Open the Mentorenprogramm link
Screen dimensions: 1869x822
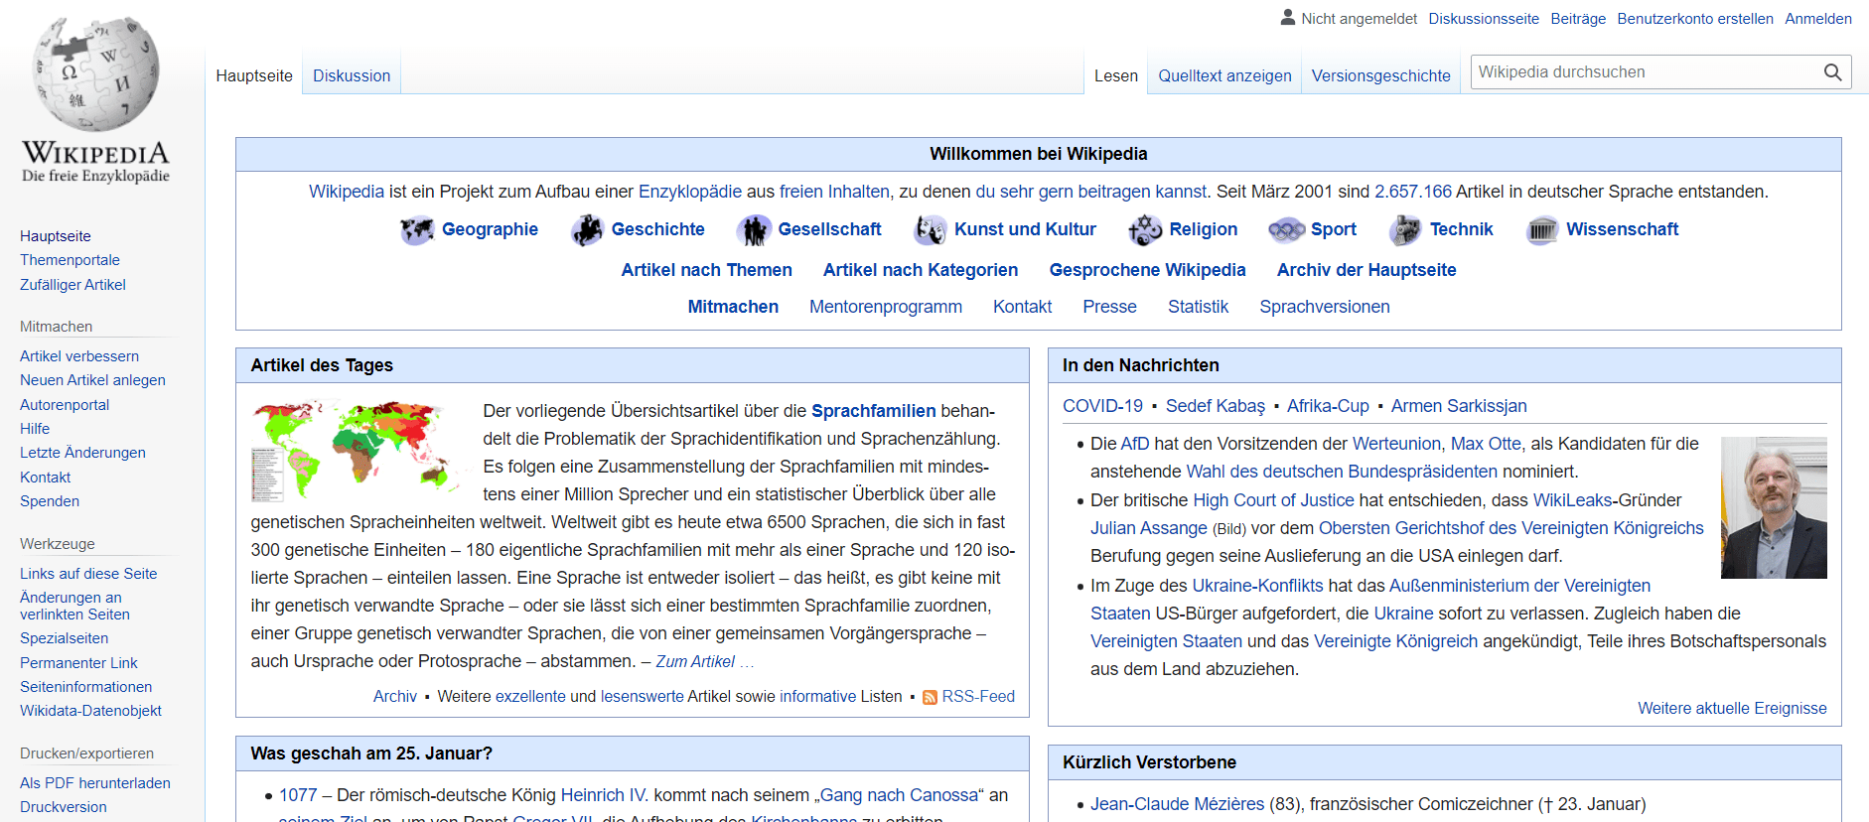tap(886, 307)
